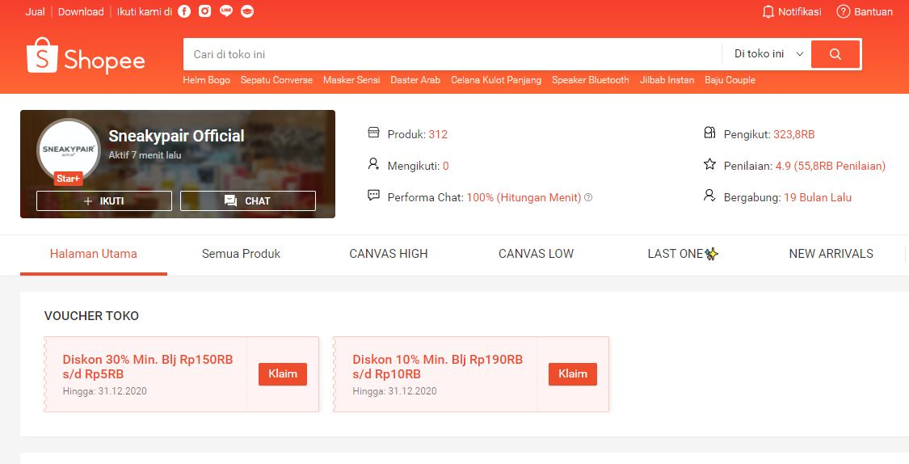Click the Masker Sensi search suggestion
The width and height of the screenshot is (909, 464).
[x=351, y=80]
